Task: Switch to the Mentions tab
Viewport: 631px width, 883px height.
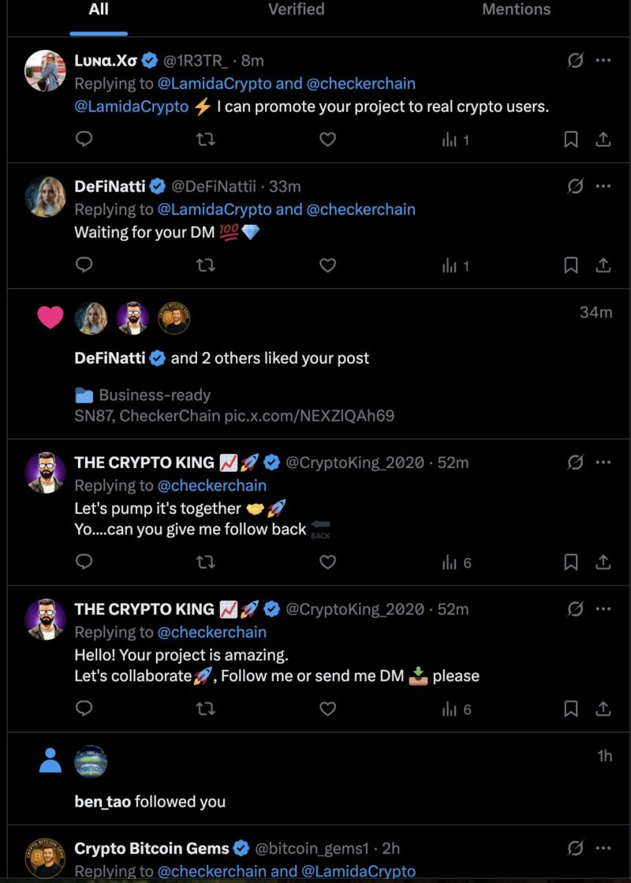Action: click(x=516, y=10)
